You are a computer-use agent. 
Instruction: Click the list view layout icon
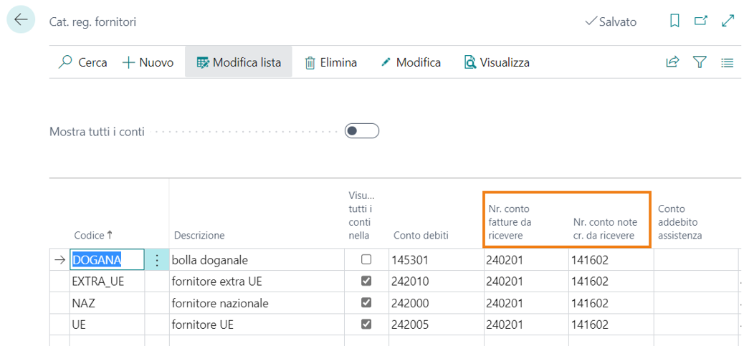(727, 62)
